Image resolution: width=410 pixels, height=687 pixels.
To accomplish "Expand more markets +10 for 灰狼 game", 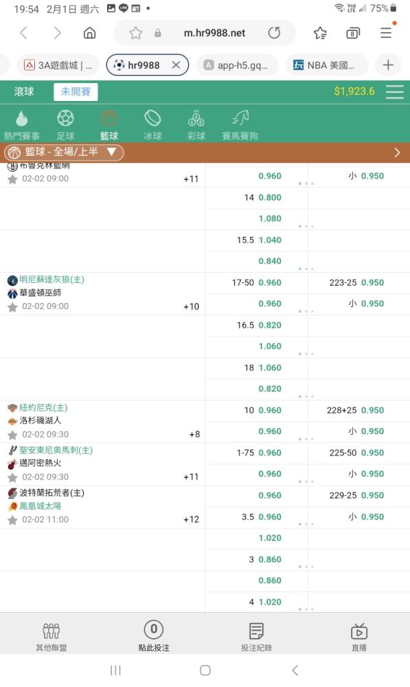I will point(191,306).
